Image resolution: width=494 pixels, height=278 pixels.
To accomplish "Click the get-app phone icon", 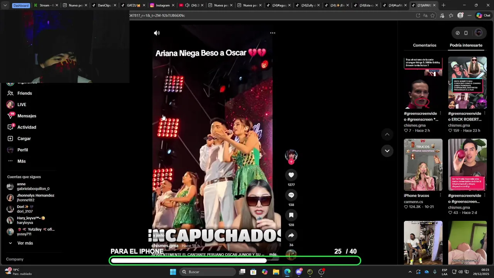I will [x=466, y=33].
